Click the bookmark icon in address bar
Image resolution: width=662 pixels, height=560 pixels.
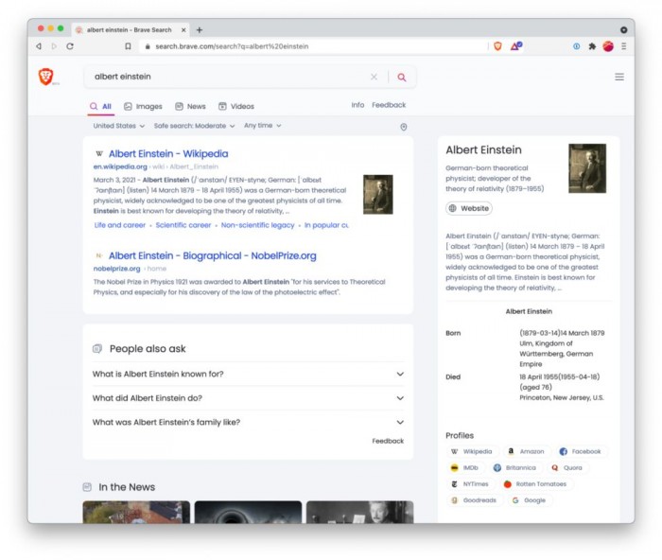128,45
